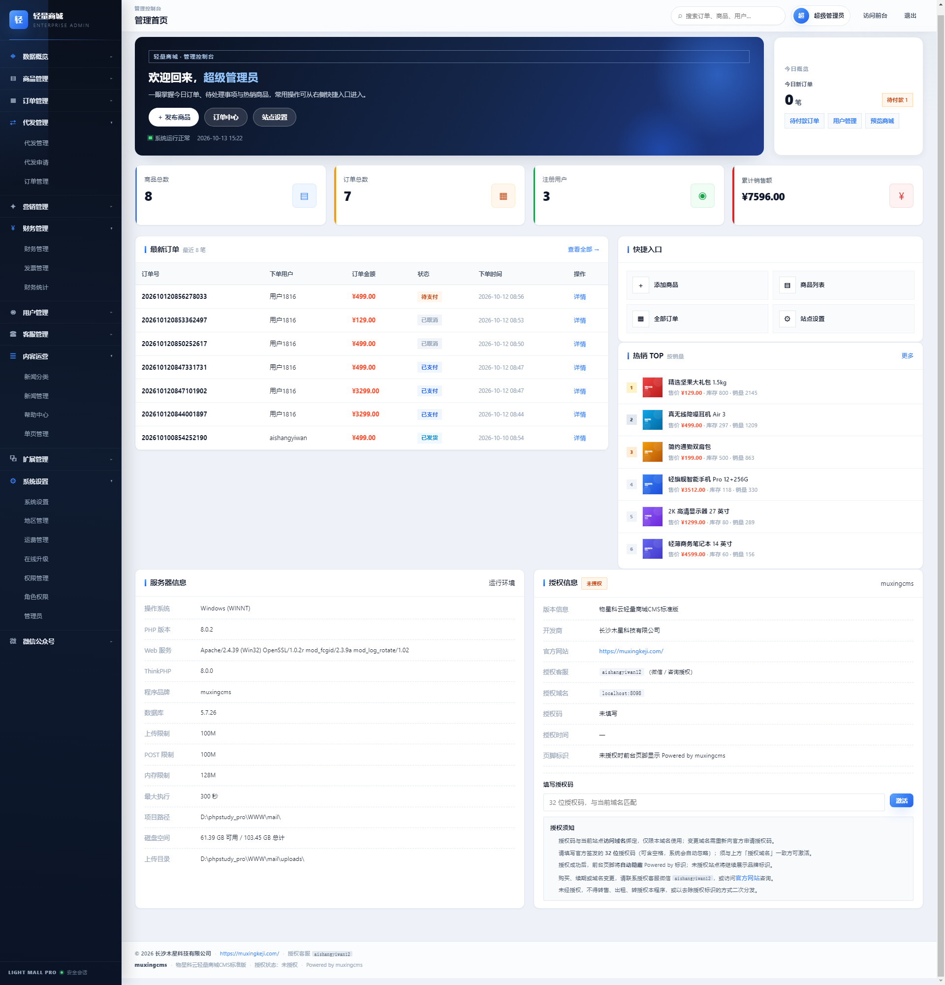The height and width of the screenshot is (985, 945).
Task: Expand the 数据概览 menu arrow
Action: (112, 57)
